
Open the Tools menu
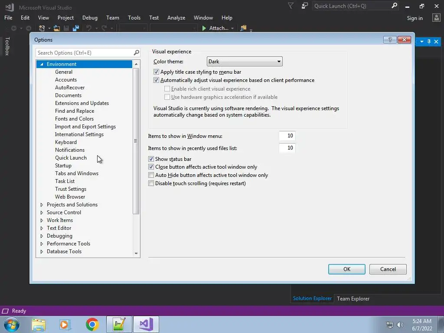[134, 17]
